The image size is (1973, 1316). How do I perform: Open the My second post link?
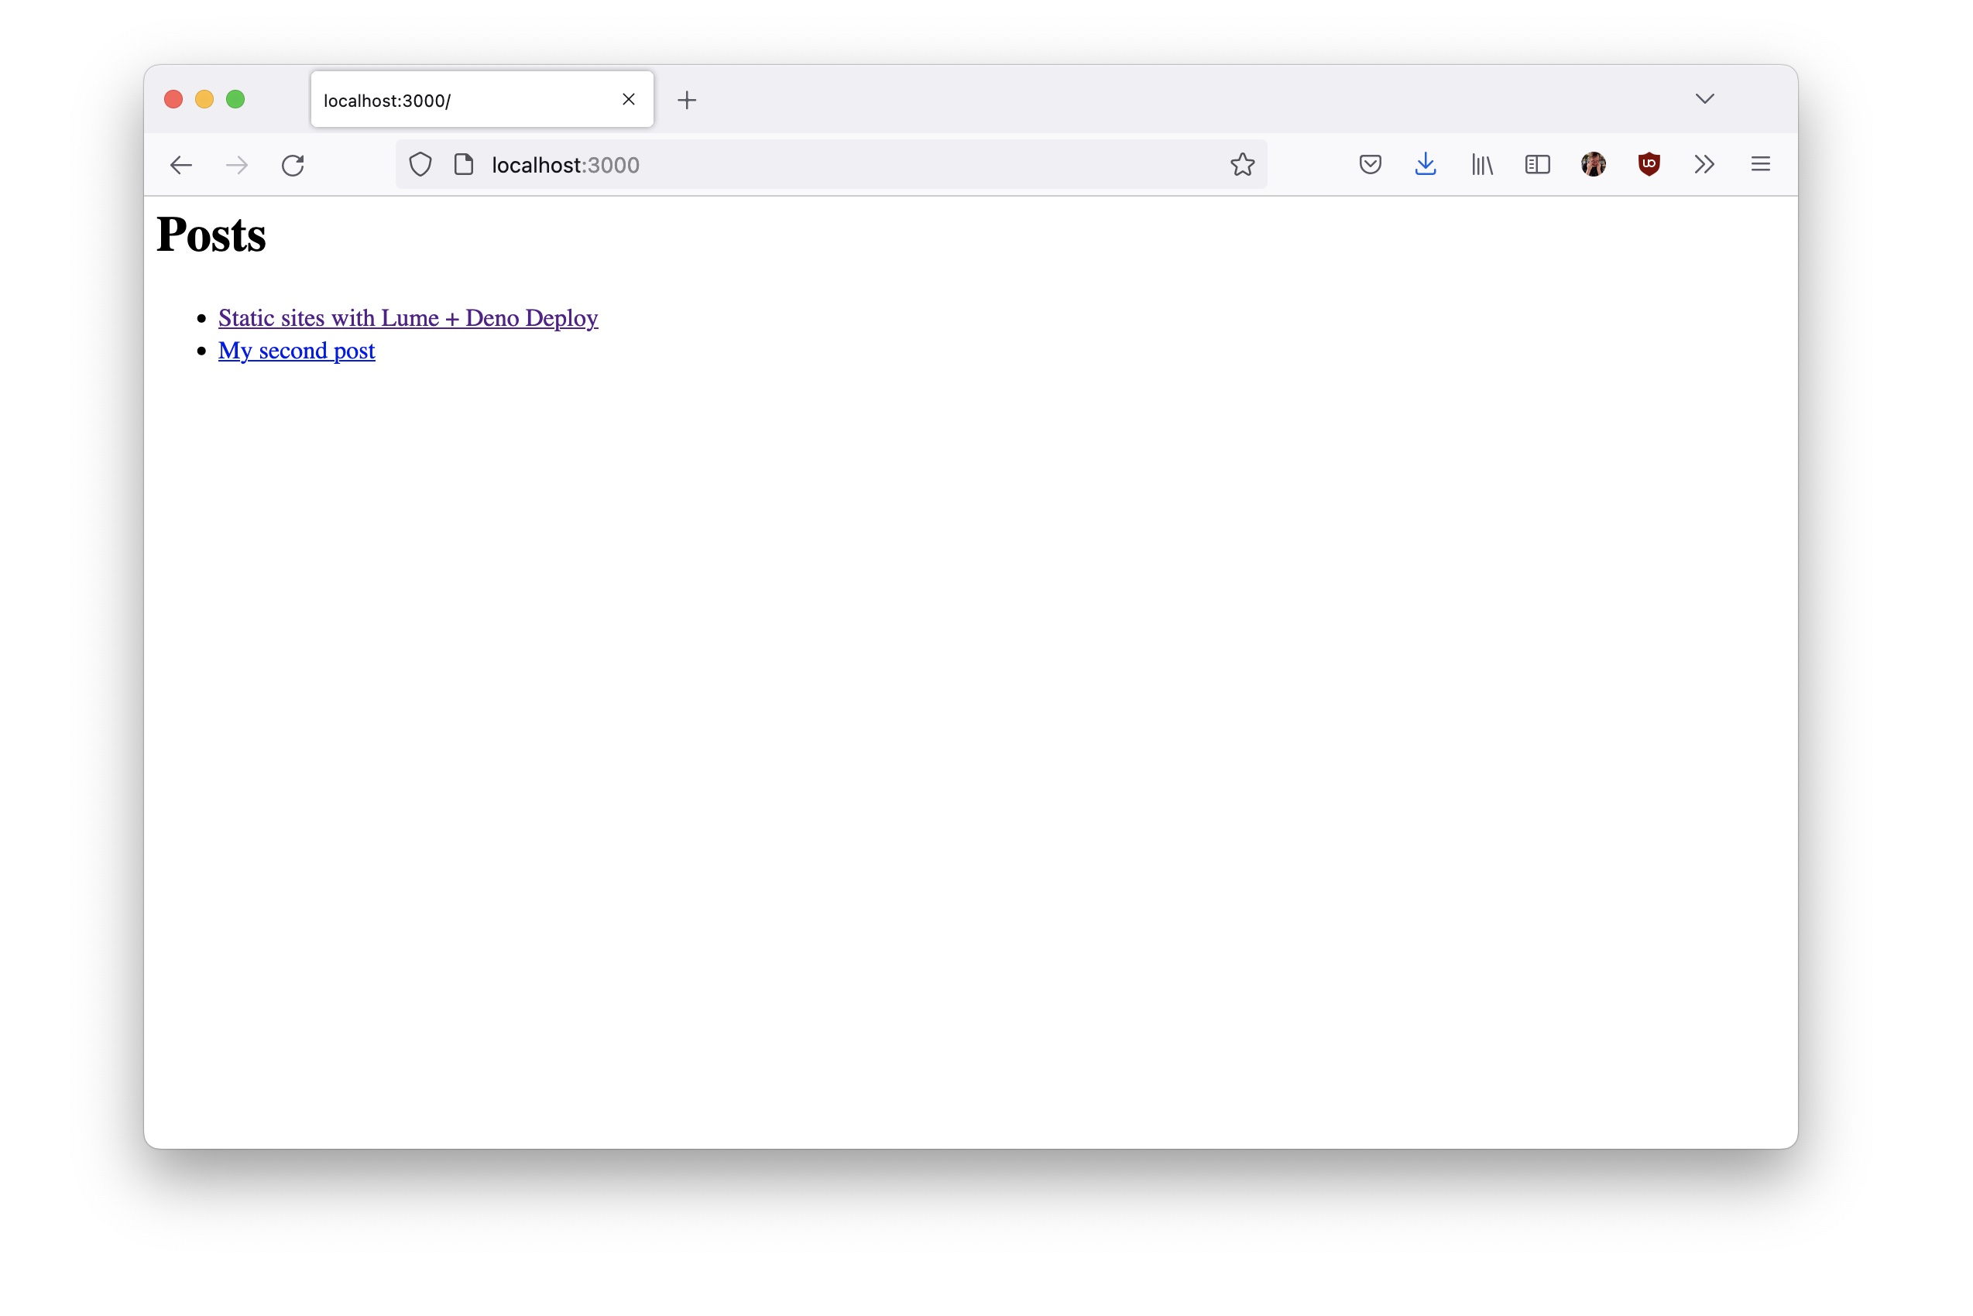(x=296, y=350)
